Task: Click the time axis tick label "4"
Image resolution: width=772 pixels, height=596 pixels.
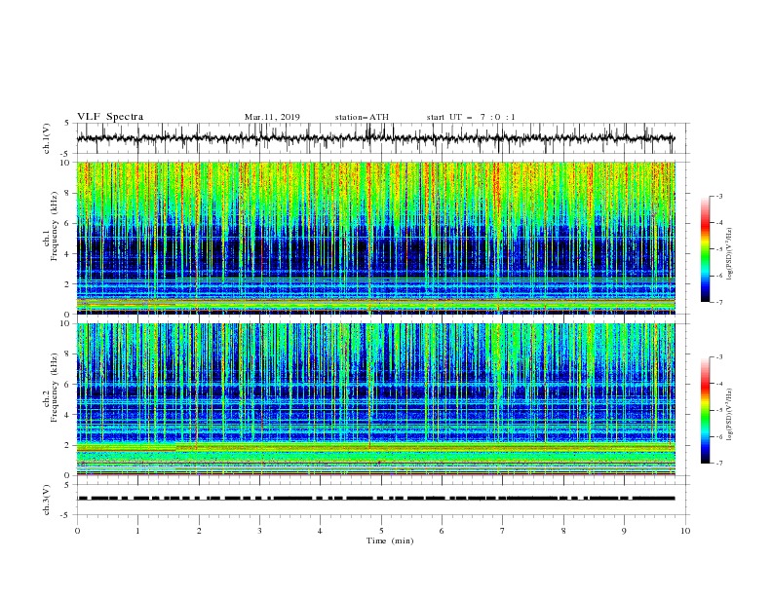Action: pos(321,531)
